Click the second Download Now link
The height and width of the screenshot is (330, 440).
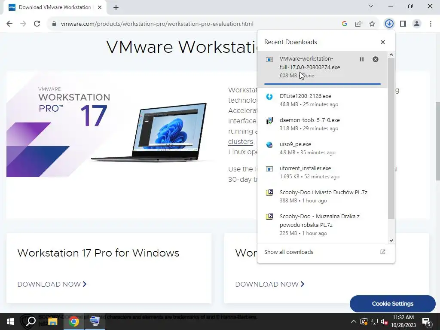[x=270, y=284]
